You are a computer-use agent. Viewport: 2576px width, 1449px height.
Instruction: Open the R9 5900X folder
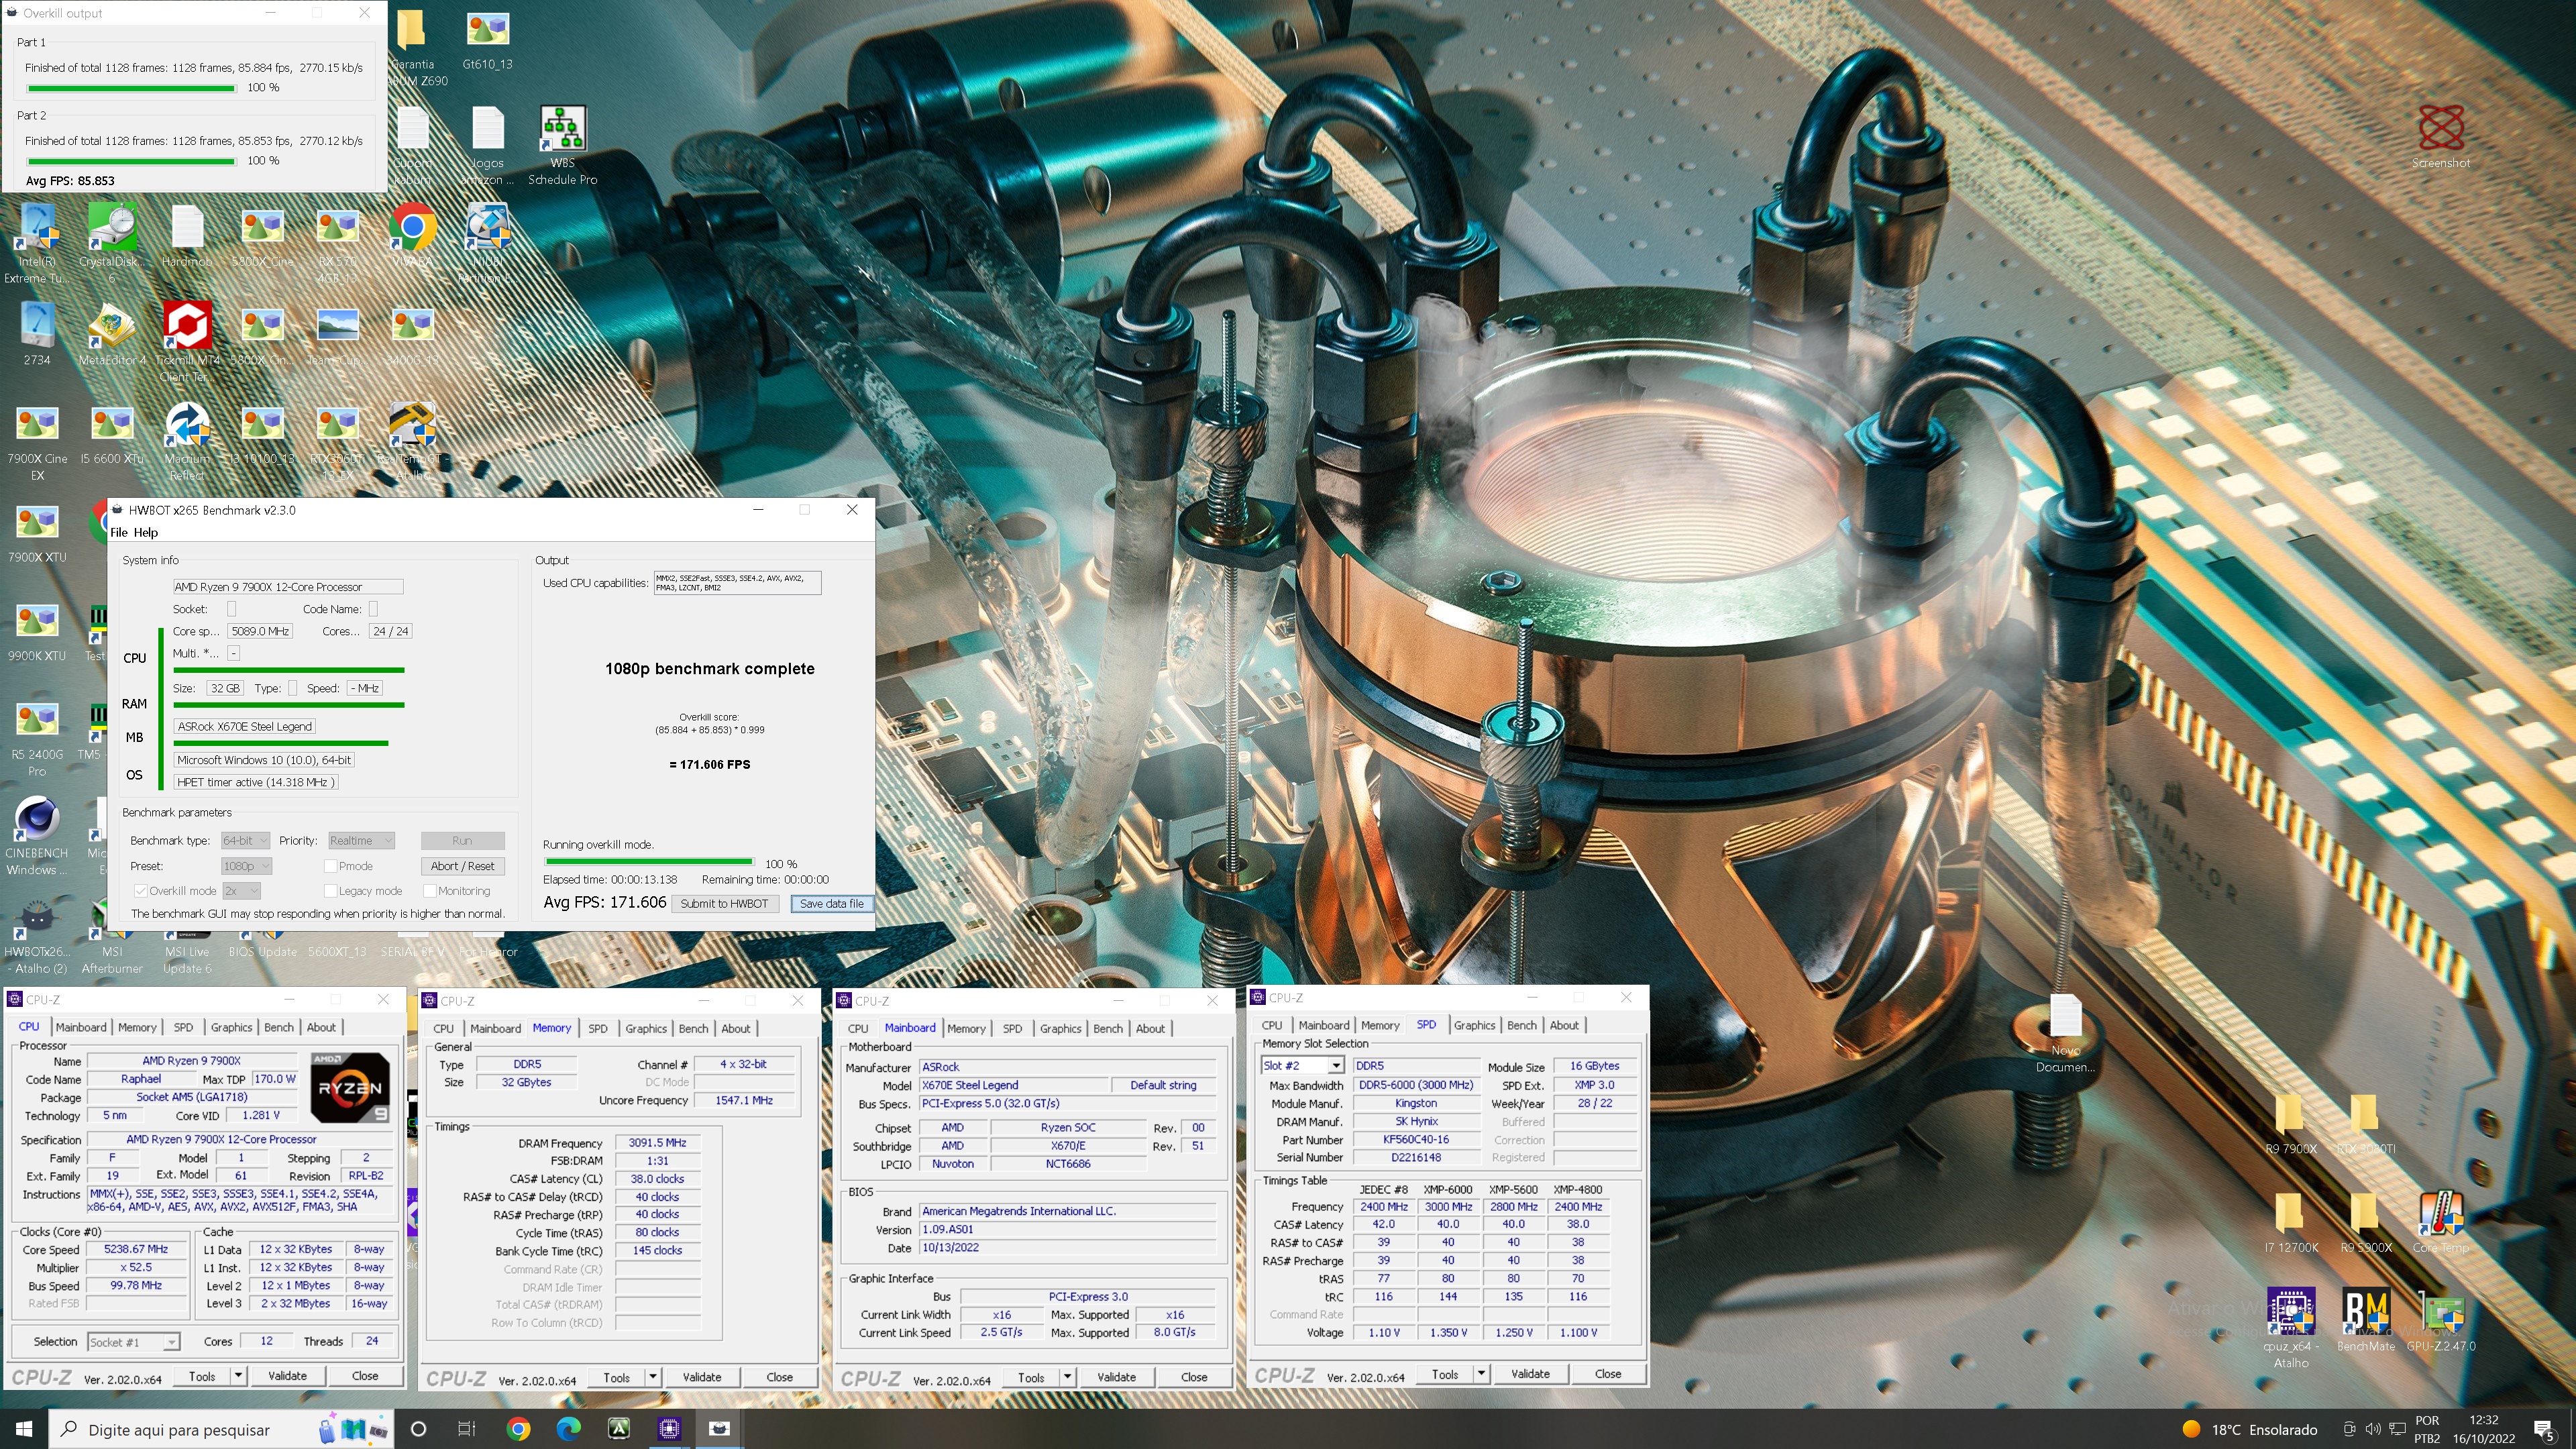2365,1222
